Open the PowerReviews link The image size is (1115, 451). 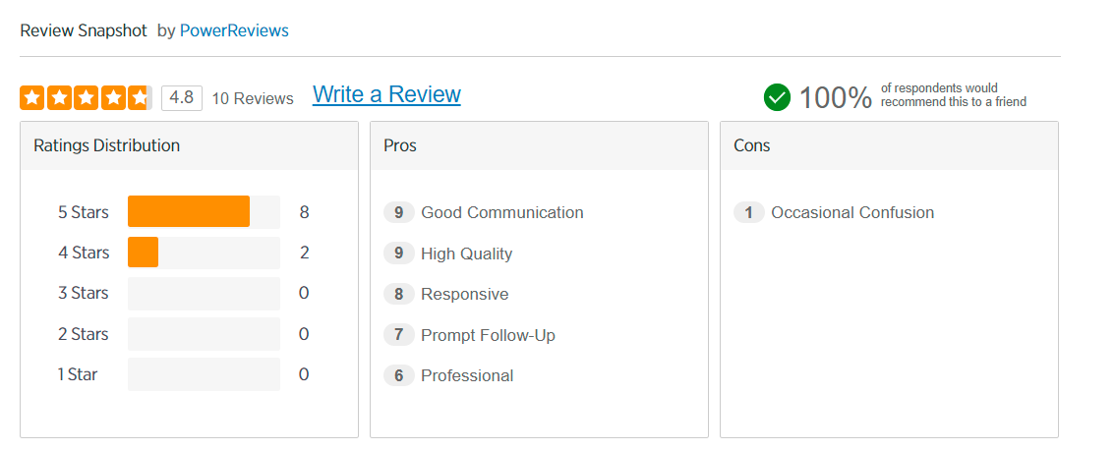point(234,30)
